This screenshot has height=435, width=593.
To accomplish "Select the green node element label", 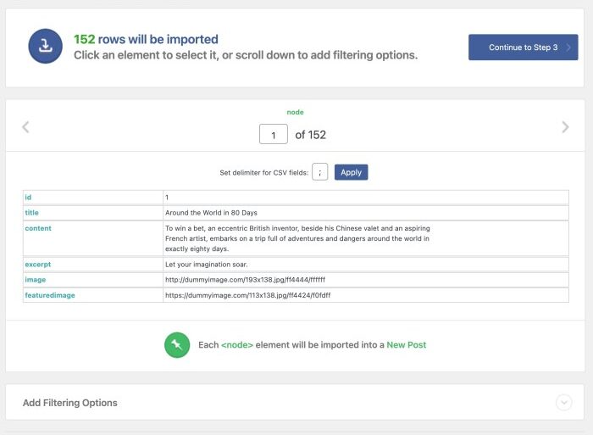I will click(295, 112).
